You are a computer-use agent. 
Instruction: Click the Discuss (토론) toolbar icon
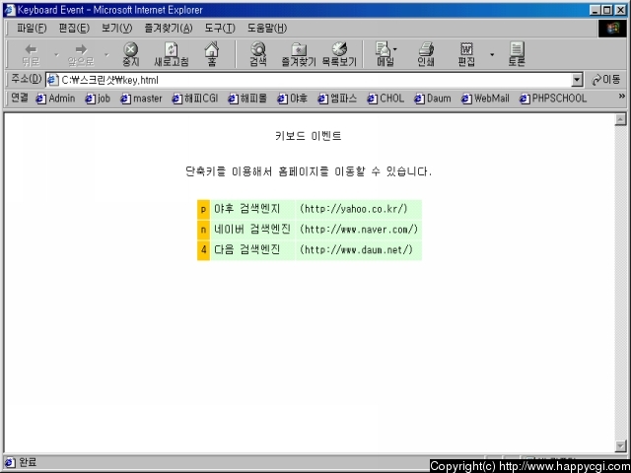(x=517, y=53)
